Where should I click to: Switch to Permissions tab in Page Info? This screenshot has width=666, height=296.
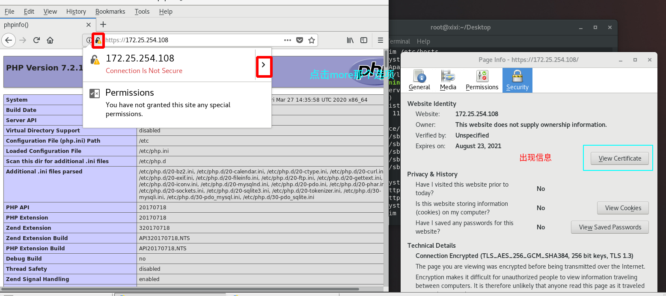[x=482, y=80]
